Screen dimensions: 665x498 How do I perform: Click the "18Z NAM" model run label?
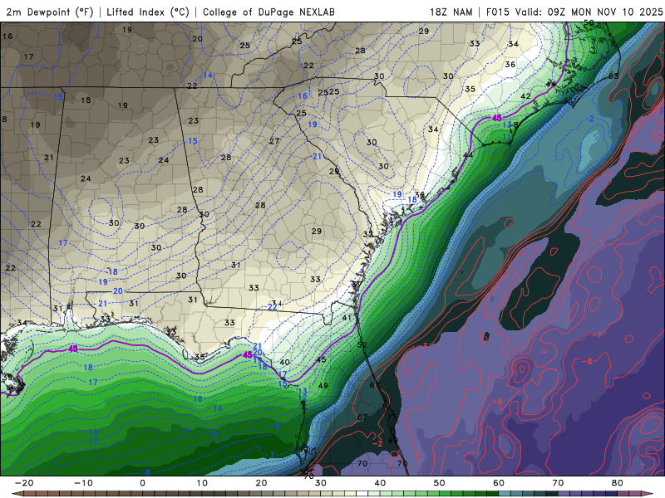pyautogui.click(x=451, y=12)
